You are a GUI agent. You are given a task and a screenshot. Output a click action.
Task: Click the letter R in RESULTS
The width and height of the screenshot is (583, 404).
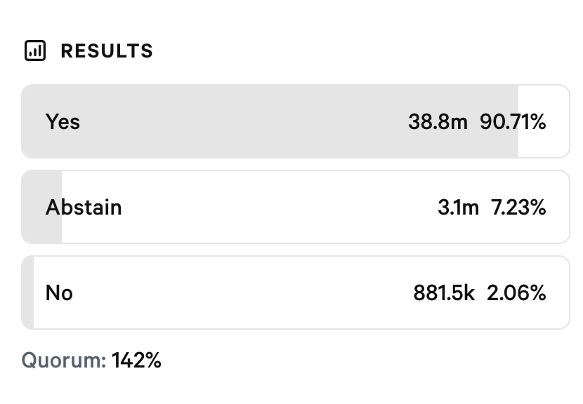[67, 51]
